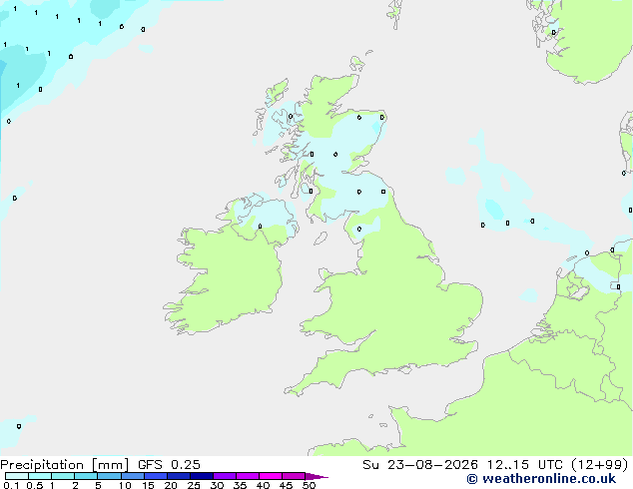The height and width of the screenshot is (489, 633).
Task: Click the 'Su 23-08-2026' date text
Action: (x=420, y=465)
